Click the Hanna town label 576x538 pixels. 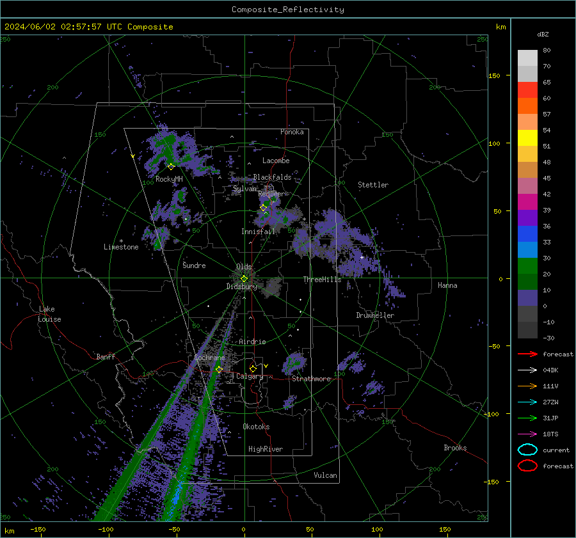(x=447, y=285)
